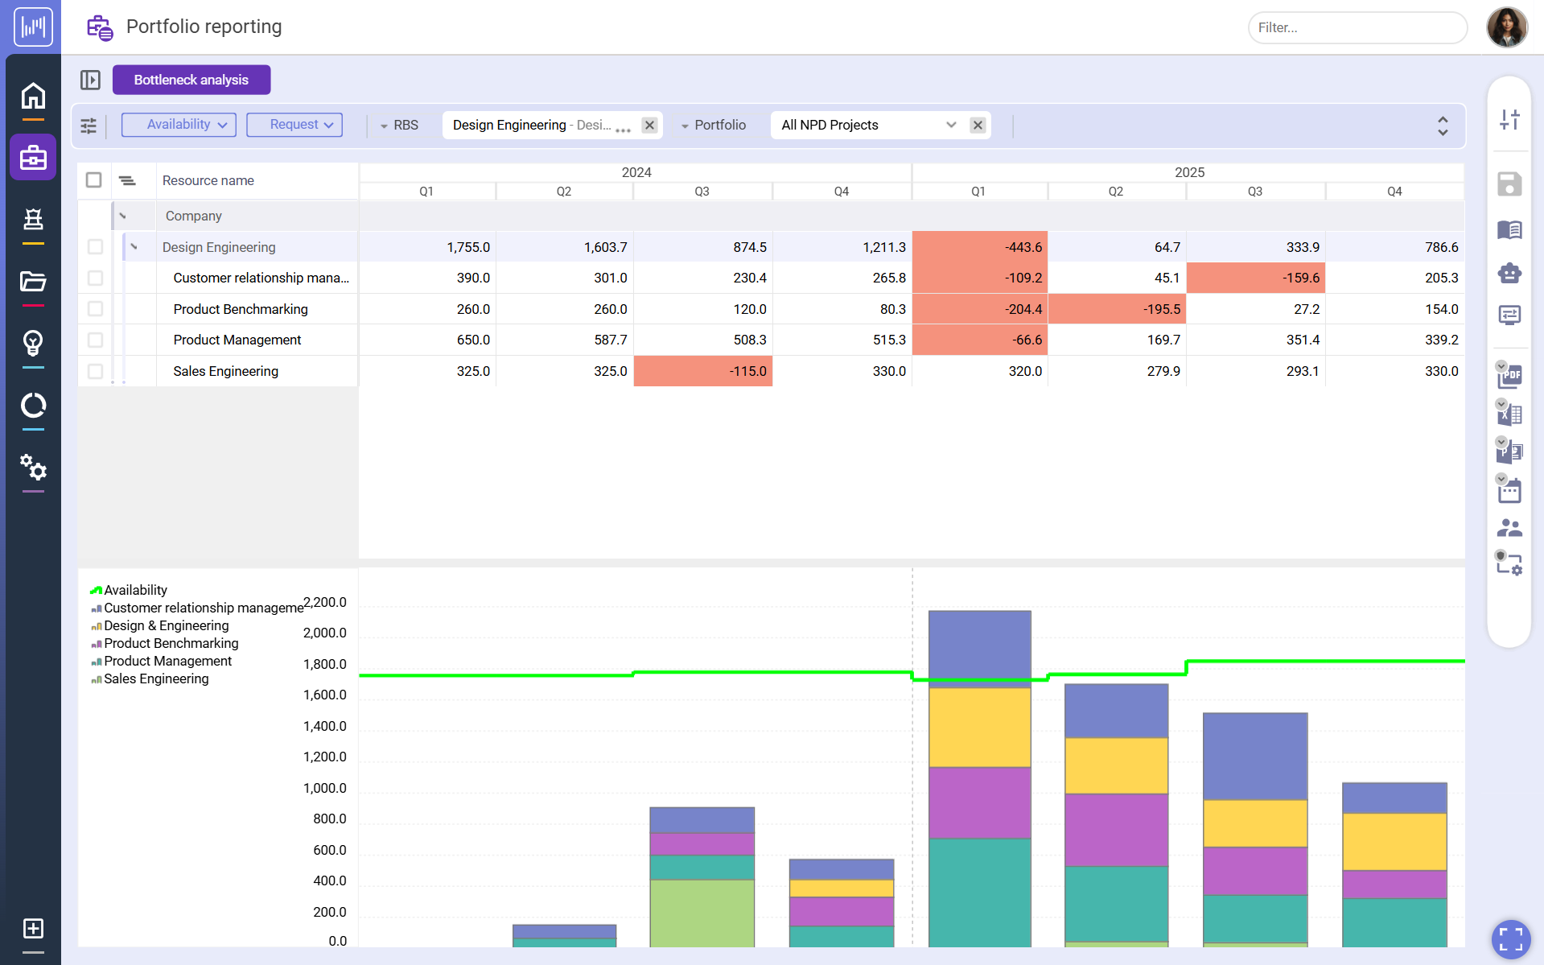Remove the Design Engineering RBS filter
This screenshot has height=965, width=1544.
[649, 125]
